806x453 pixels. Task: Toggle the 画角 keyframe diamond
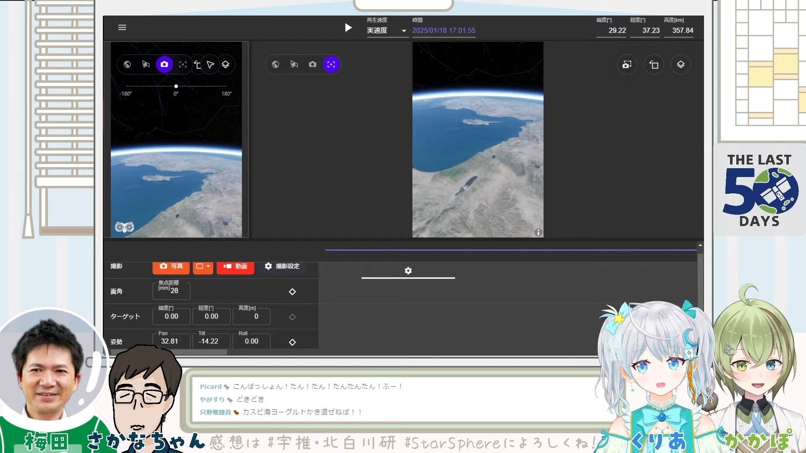pyautogui.click(x=293, y=292)
